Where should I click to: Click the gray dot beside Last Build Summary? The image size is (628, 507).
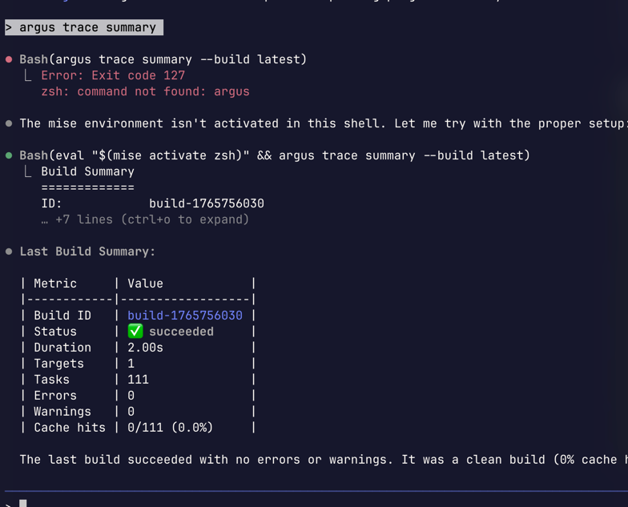point(9,251)
